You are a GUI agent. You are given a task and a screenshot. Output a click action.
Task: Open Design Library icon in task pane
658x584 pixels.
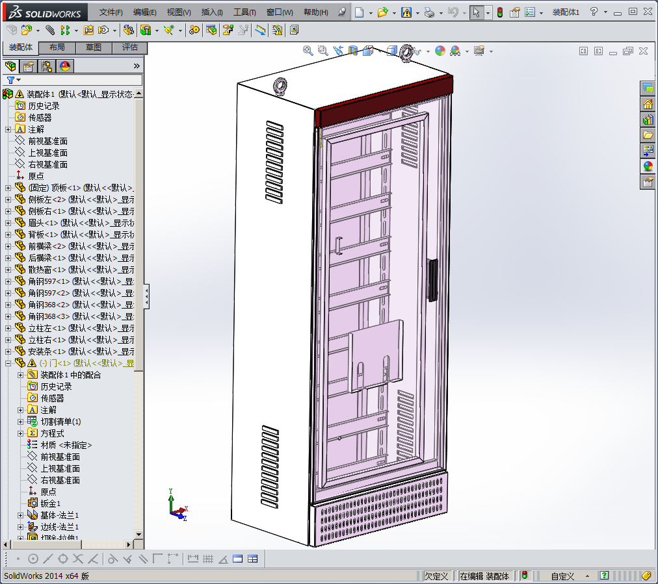coord(648,120)
